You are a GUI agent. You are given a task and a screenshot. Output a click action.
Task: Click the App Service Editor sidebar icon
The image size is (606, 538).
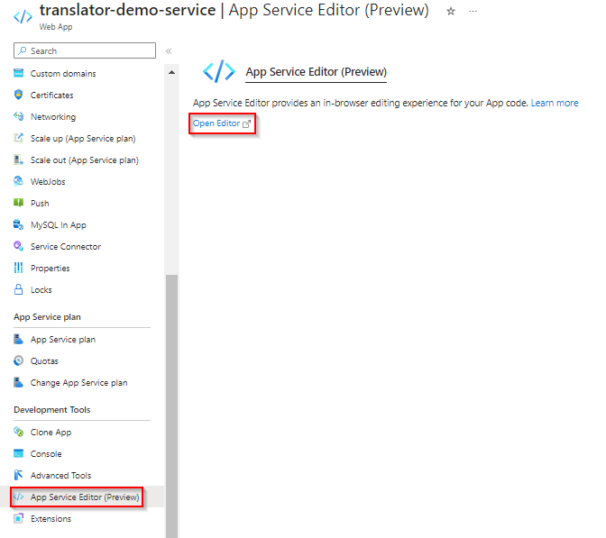[19, 497]
